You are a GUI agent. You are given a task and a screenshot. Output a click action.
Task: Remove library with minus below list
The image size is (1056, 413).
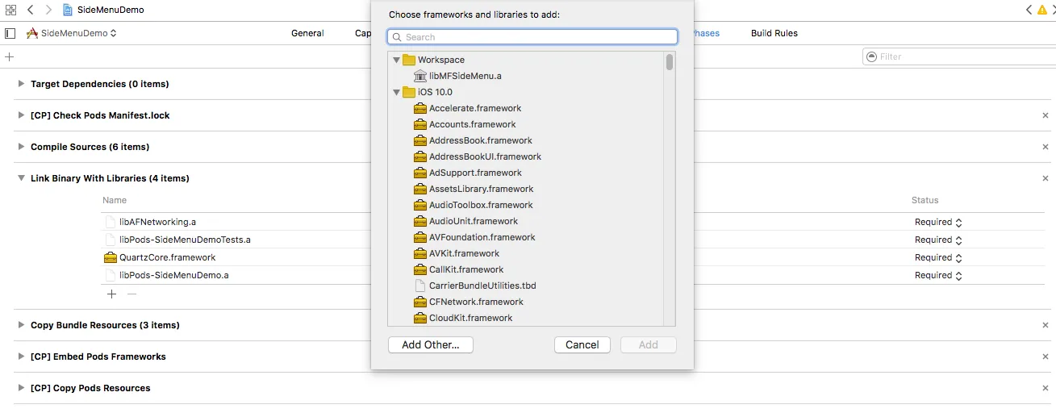tap(132, 294)
